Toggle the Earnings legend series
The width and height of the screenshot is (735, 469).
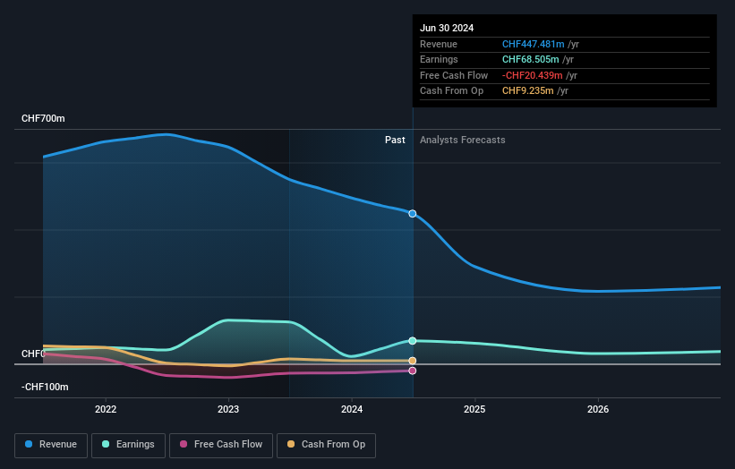pos(128,445)
